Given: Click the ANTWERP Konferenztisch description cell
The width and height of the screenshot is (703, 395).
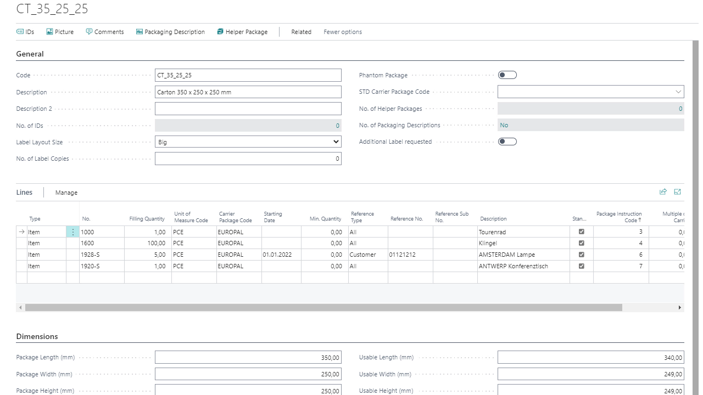Looking at the screenshot, I should pos(523,266).
